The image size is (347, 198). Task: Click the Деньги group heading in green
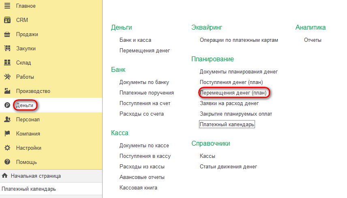pyautogui.click(x=122, y=28)
